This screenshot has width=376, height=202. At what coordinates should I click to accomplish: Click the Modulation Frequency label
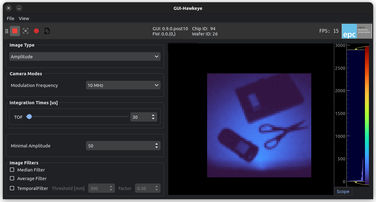34,85
